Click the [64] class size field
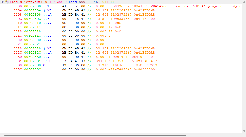 [x=104, y=2]
